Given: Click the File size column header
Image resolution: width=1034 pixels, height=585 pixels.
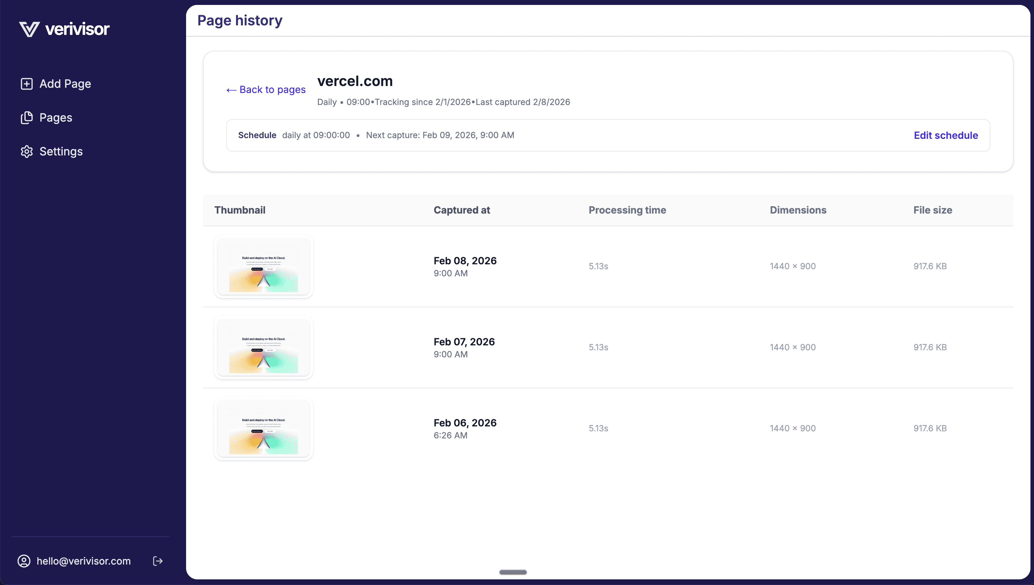Looking at the screenshot, I should [x=933, y=210].
